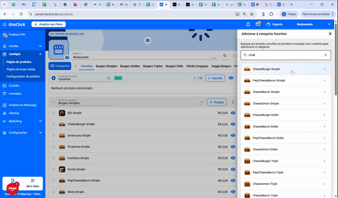
Task: Select the Burgers Triples tab
Action: pos(153,66)
